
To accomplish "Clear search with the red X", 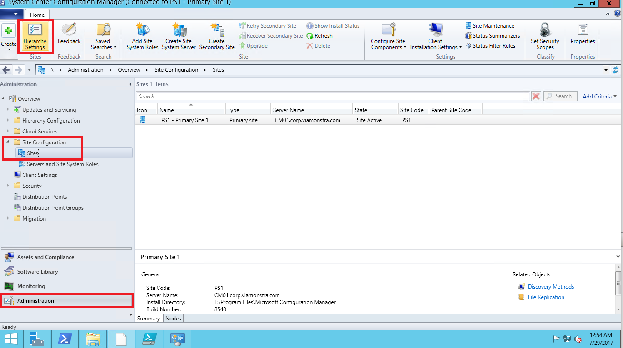I will tap(536, 96).
